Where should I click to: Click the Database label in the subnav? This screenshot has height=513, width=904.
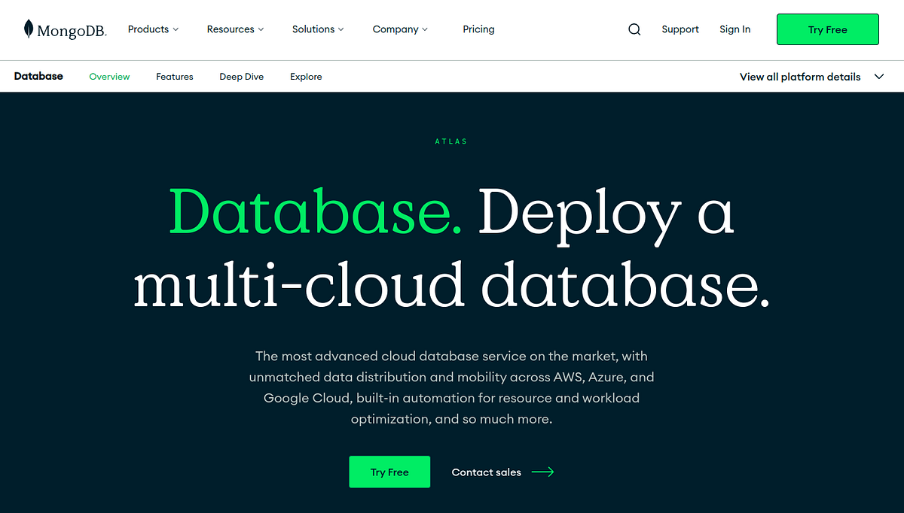(x=38, y=76)
